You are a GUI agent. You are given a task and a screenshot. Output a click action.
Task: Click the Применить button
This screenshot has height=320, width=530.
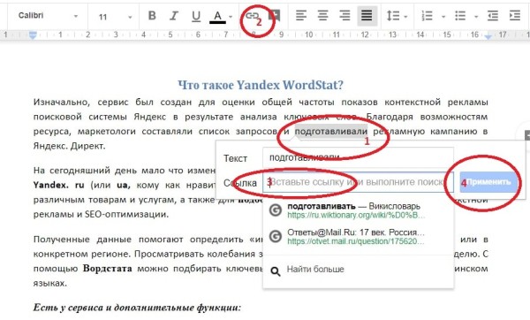(488, 182)
